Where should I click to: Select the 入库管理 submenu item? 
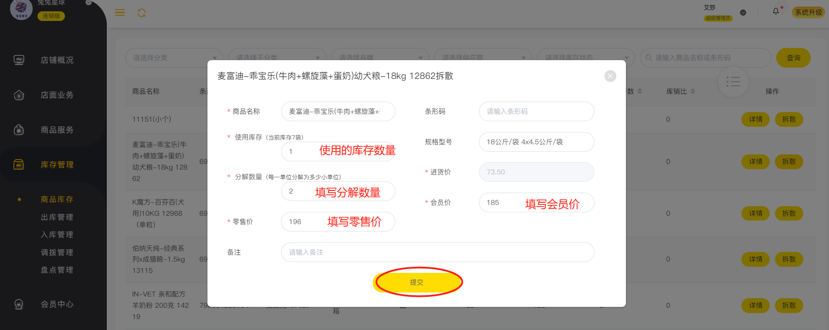[57, 235]
